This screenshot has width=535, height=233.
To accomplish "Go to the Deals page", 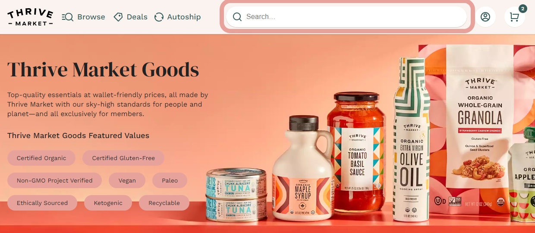I will pyautogui.click(x=131, y=17).
